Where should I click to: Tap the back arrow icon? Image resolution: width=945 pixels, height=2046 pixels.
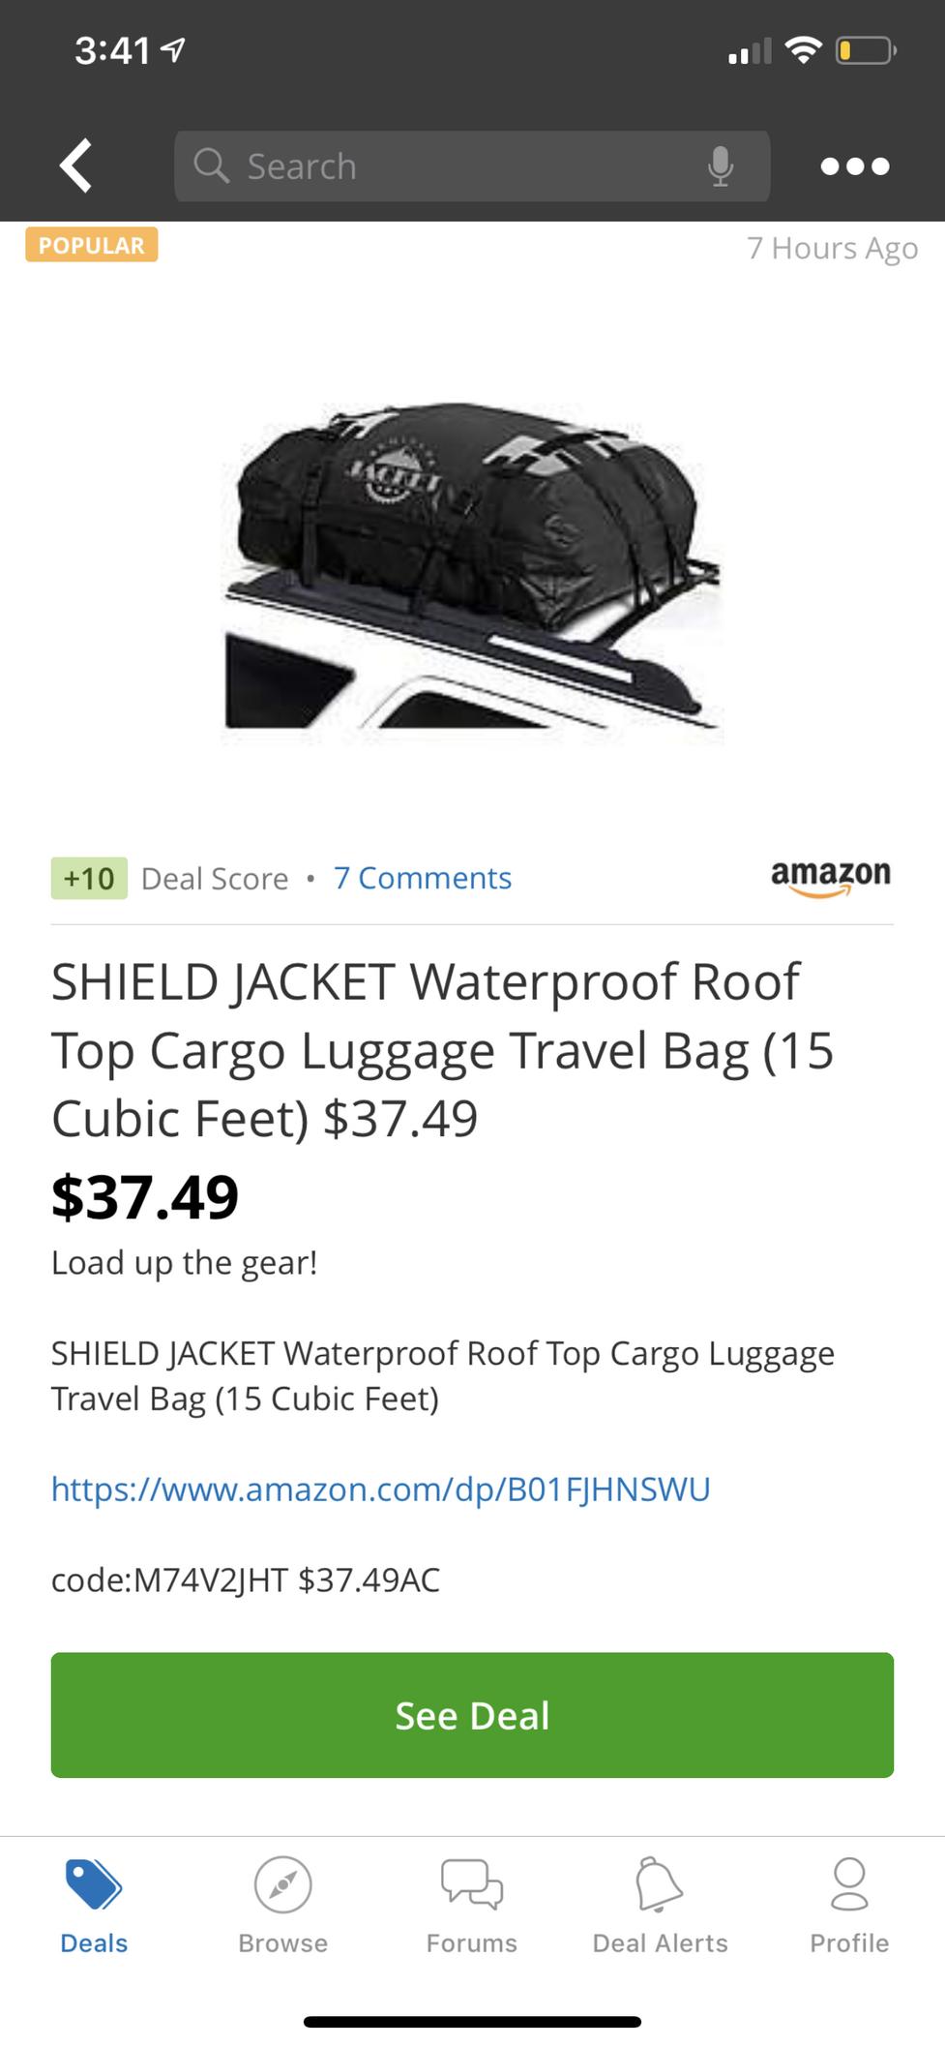76,165
